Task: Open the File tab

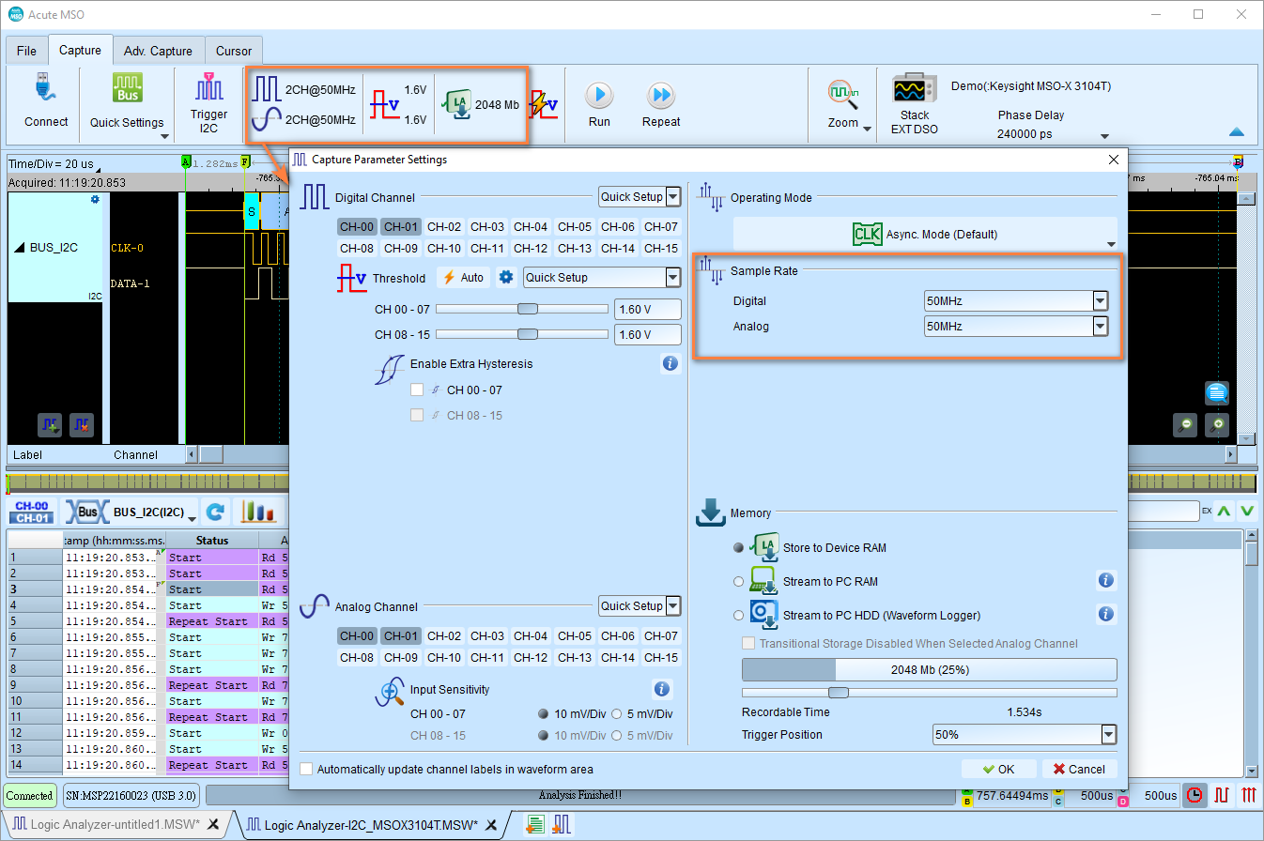Action: coord(26,51)
